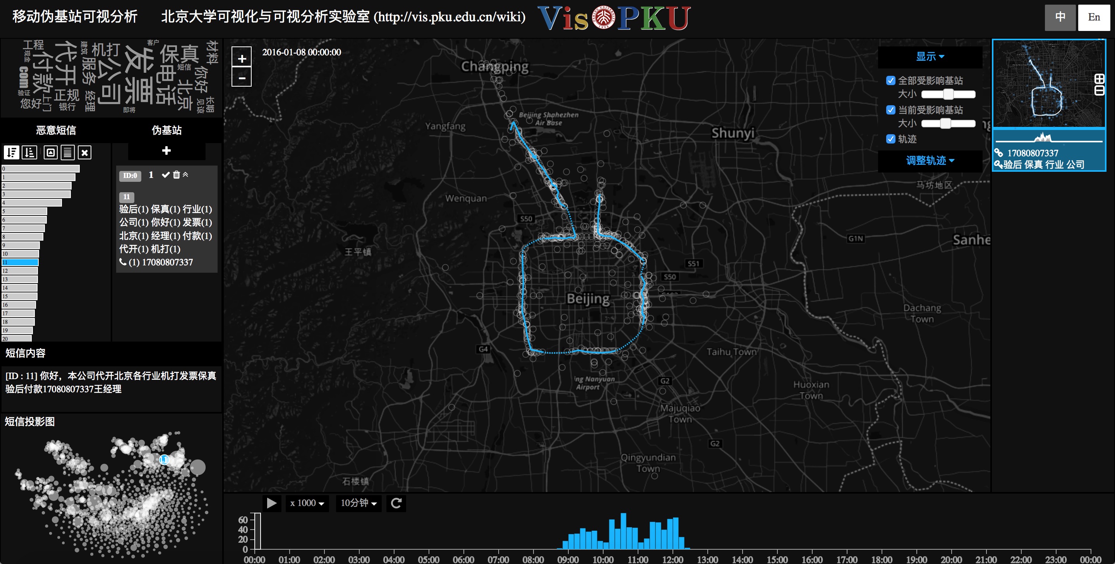Click the 电话 word in the word cloud

[166, 85]
